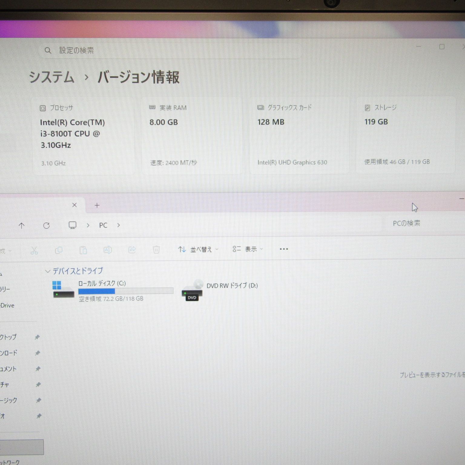The height and width of the screenshot is (465, 465).
Task: Click the RAM module icon
Action: pyautogui.click(x=152, y=107)
